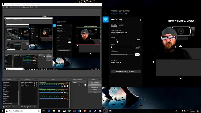
Task: Open scene transition properties gear
Action: [85, 85]
